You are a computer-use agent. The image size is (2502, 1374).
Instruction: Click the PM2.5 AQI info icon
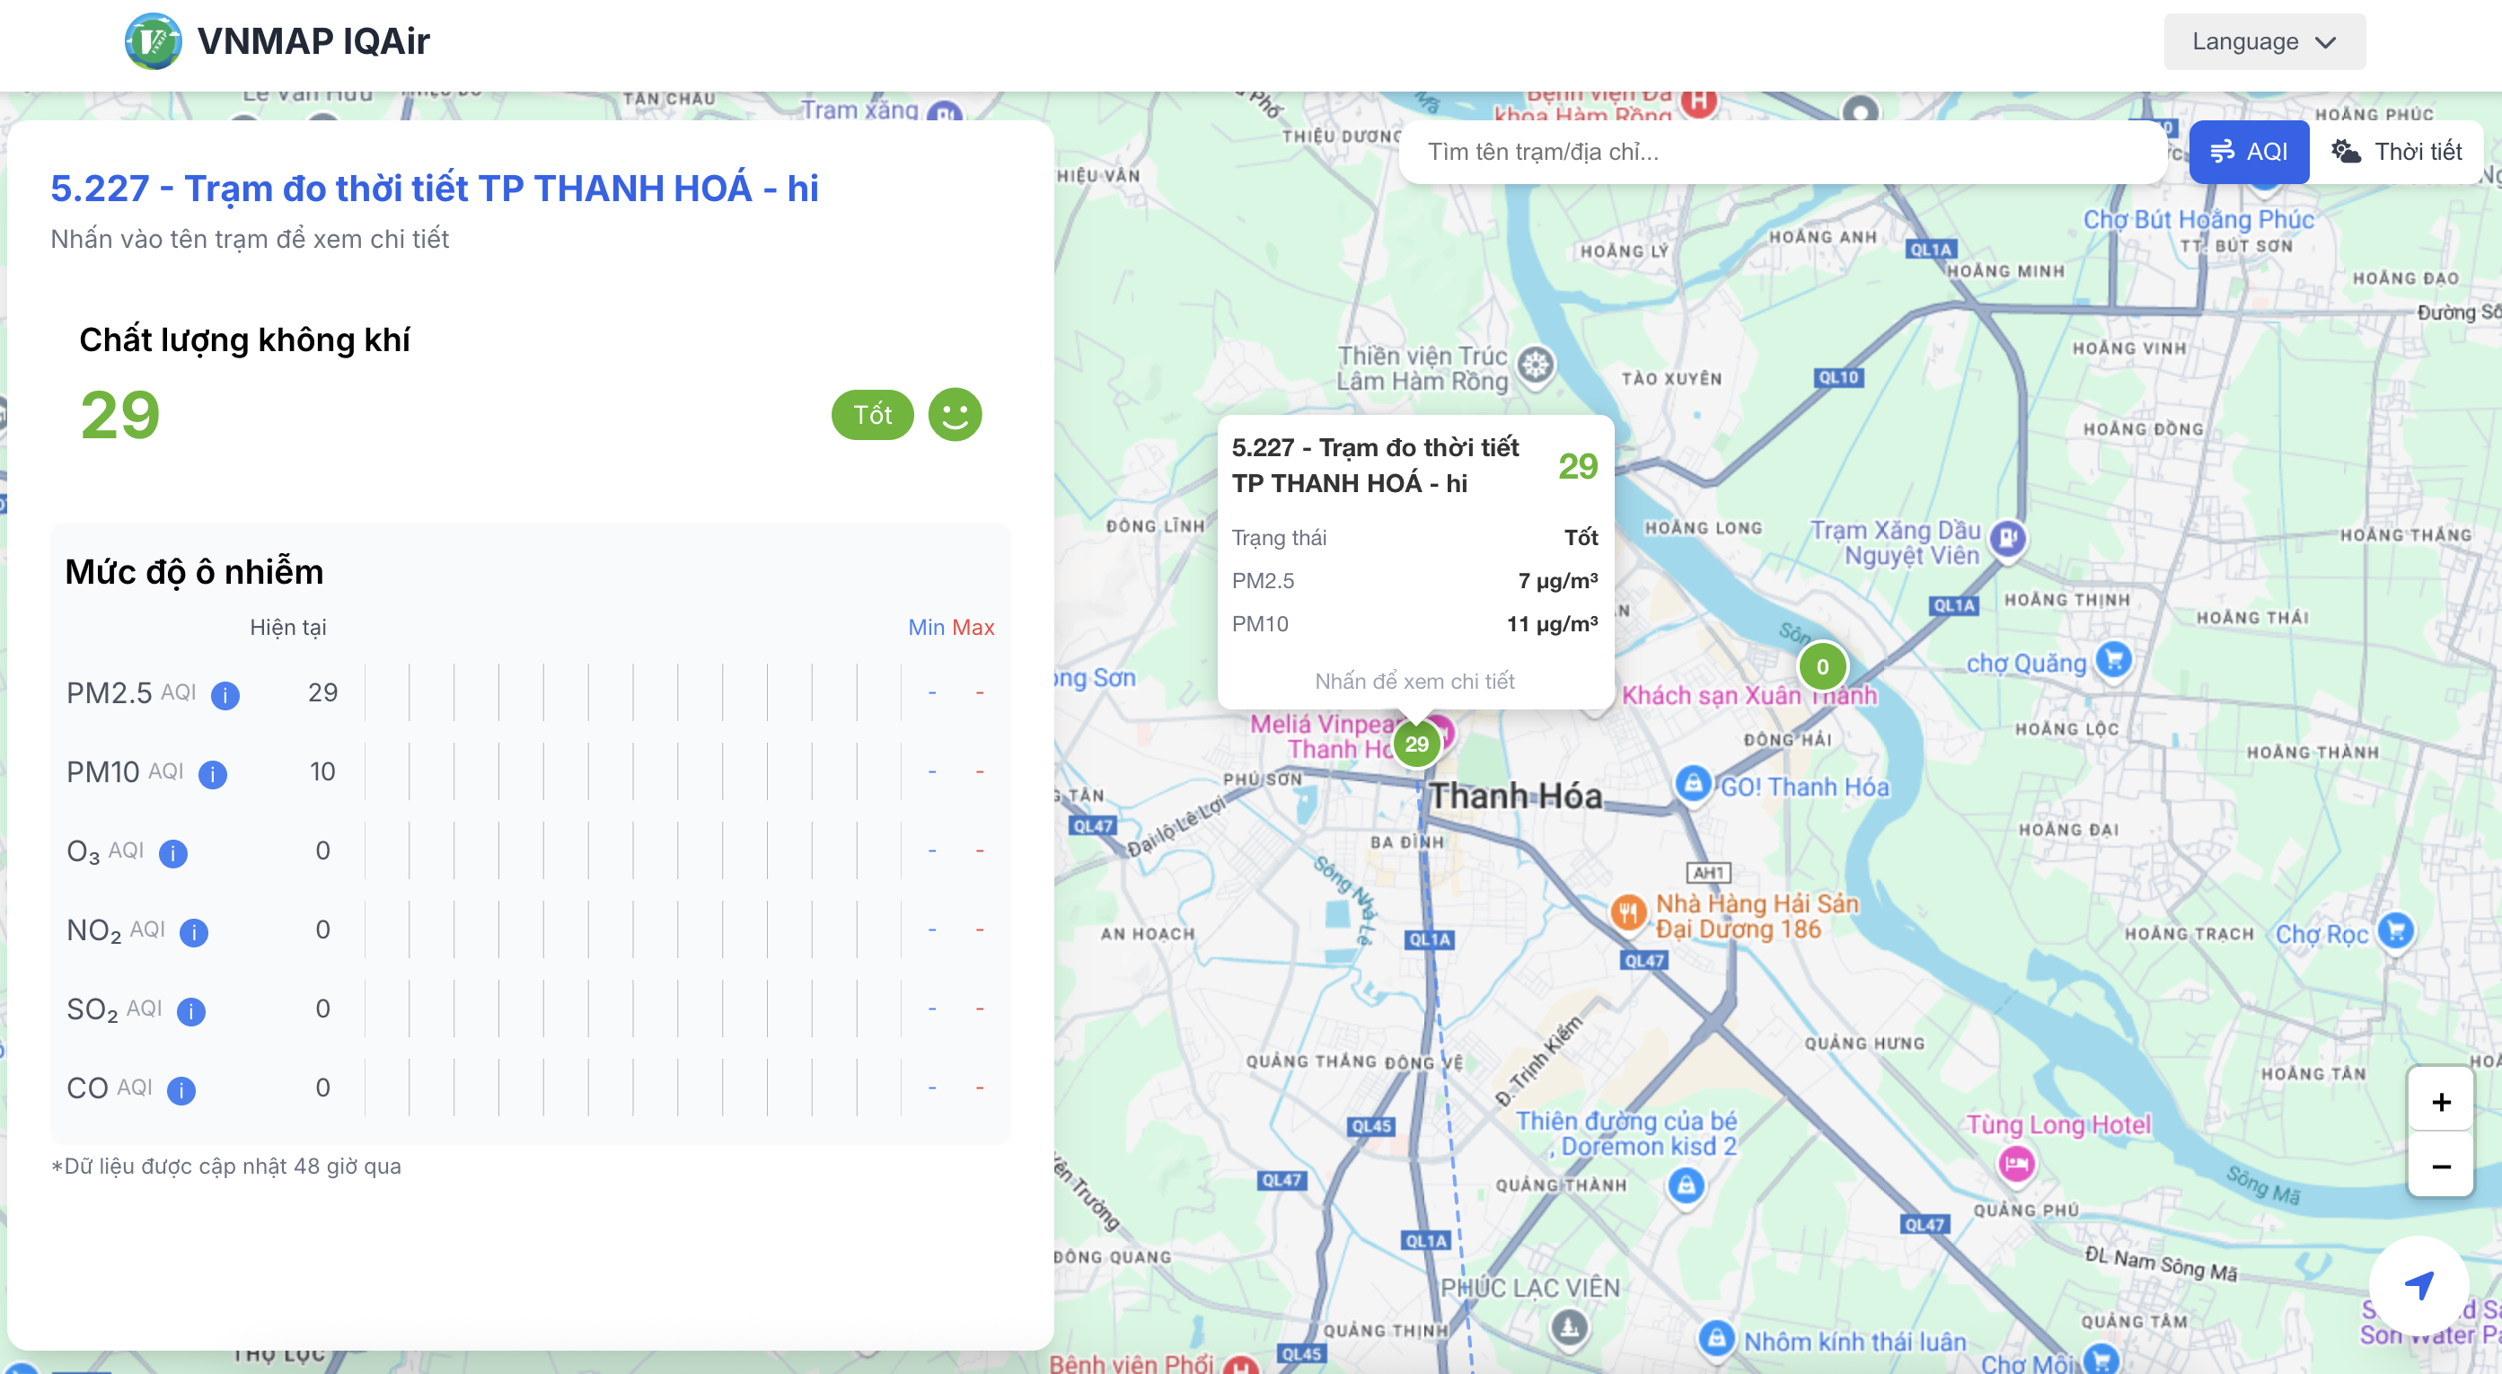(x=225, y=695)
